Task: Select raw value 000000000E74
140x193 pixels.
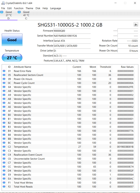Action: click(x=125, y=167)
